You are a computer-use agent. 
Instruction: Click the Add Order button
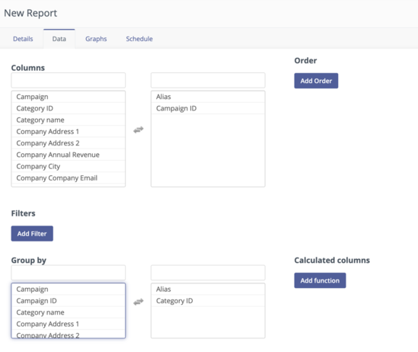tap(316, 81)
